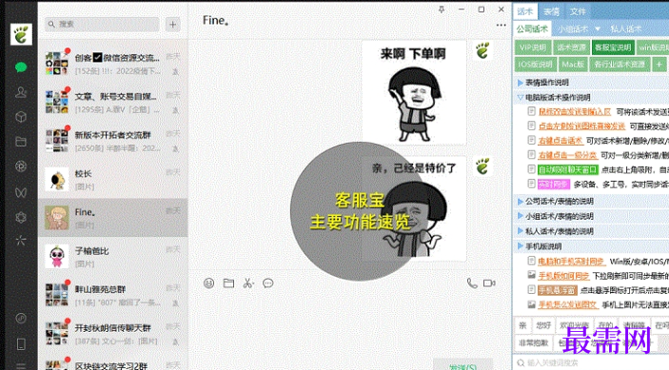Open the file folder icon in the sidebar

pos(21,142)
